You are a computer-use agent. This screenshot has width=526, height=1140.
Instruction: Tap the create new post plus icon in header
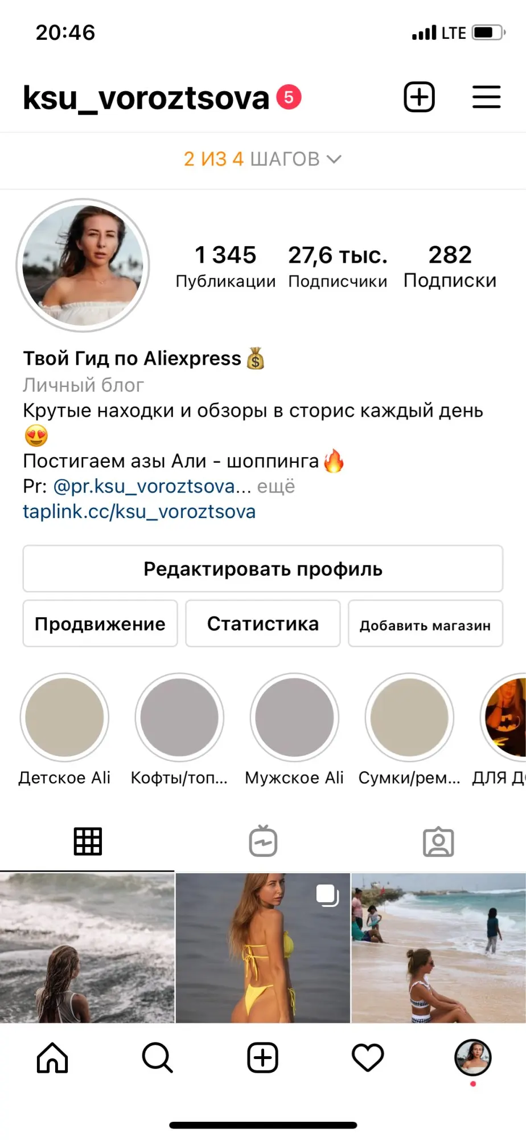(x=419, y=97)
